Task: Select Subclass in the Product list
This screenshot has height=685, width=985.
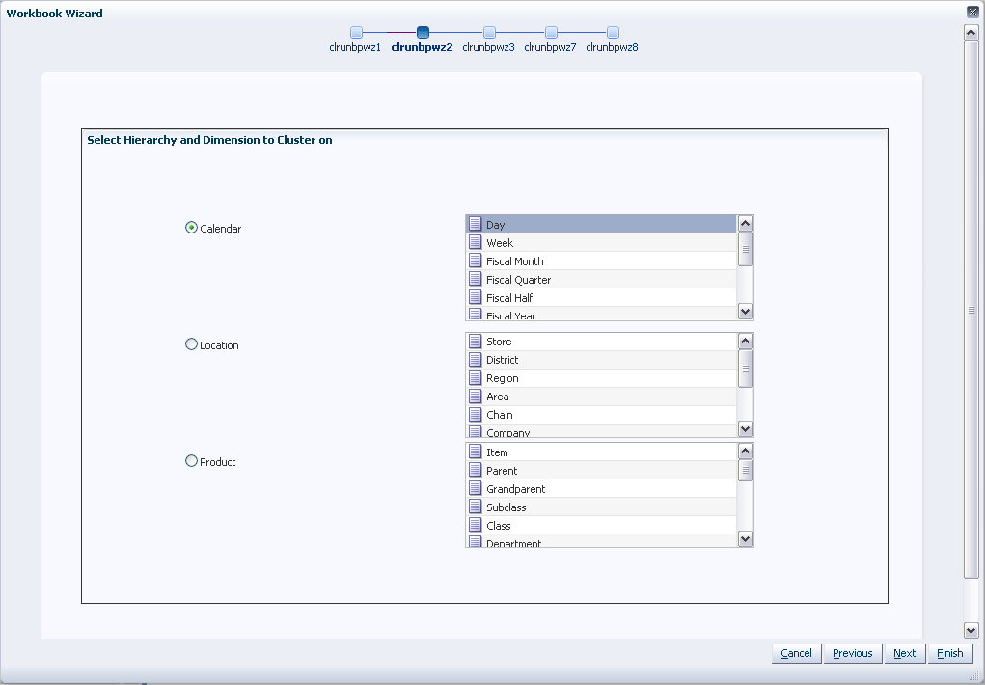Action: pyautogui.click(x=601, y=507)
